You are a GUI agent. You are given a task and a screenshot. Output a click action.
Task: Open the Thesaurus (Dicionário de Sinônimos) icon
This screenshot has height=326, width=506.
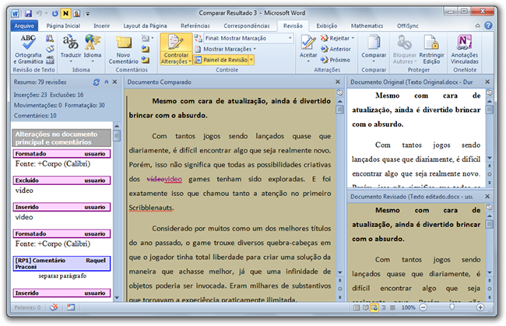point(50,49)
